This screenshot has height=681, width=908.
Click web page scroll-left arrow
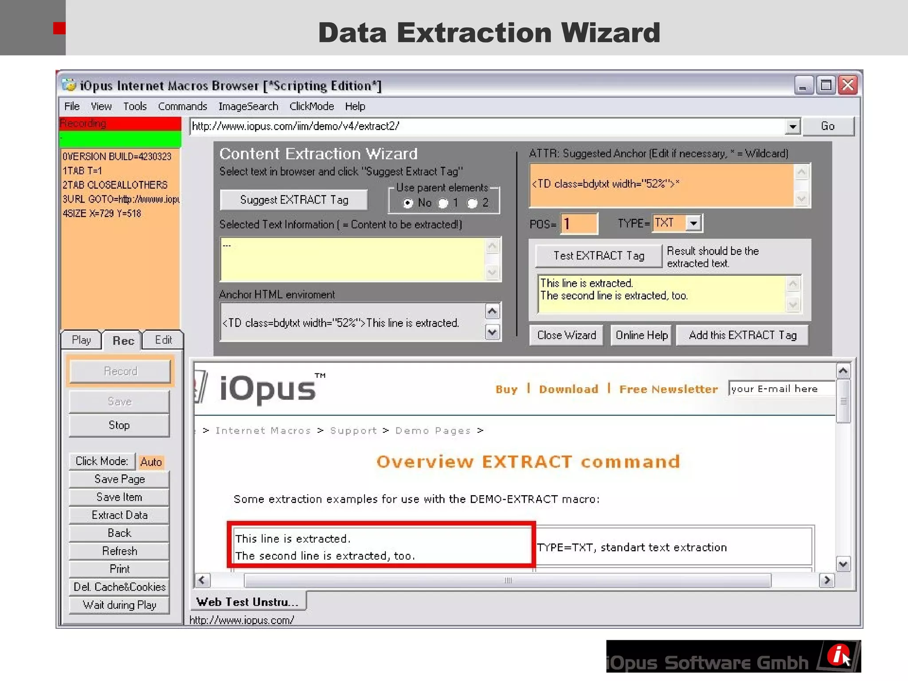pyautogui.click(x=203, y=580)
